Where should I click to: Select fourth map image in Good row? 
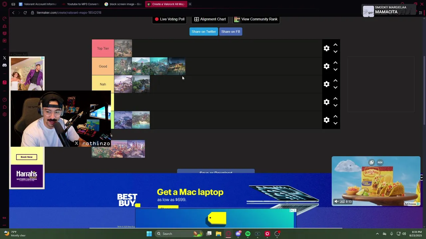coord(176,66)
